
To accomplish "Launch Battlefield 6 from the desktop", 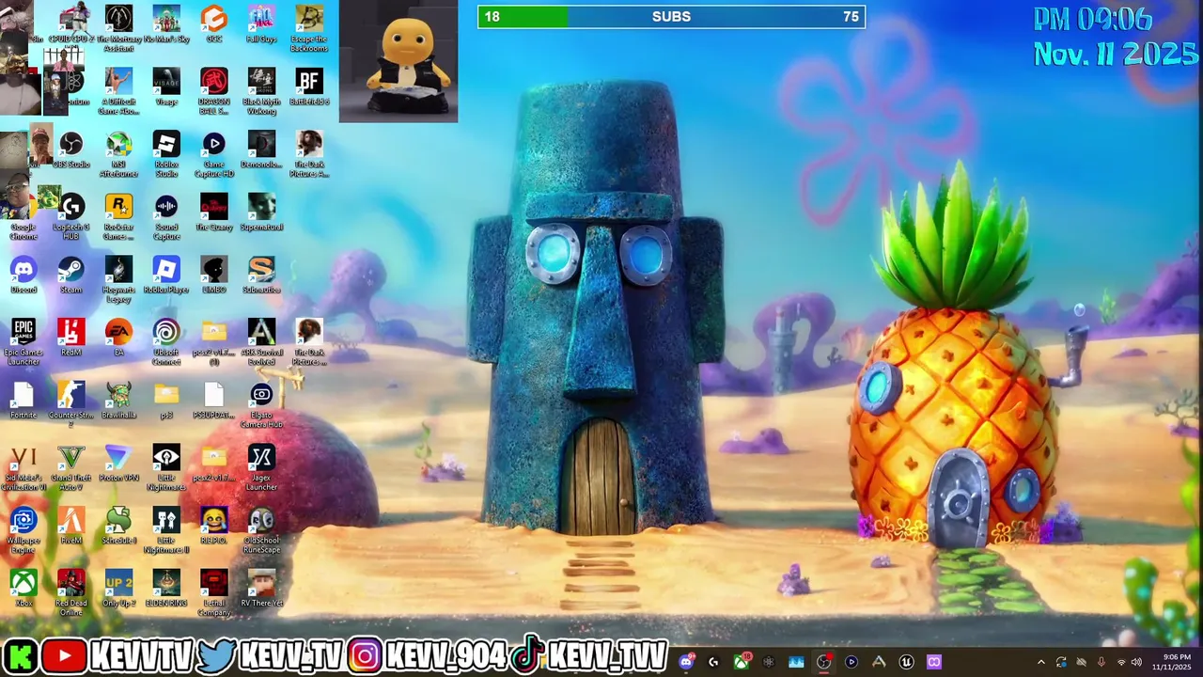I will pyautogui.click(x=309, y=87).
